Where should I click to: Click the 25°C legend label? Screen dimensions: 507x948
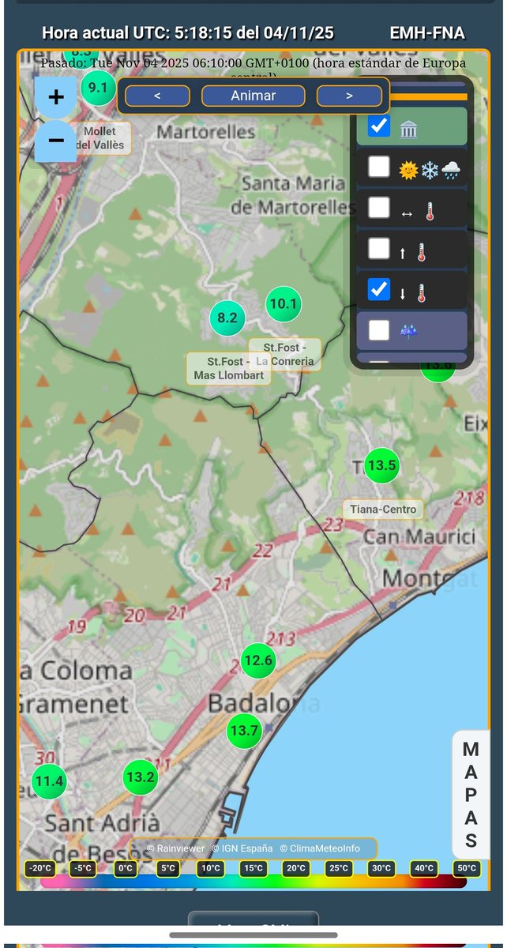(339, 868)
